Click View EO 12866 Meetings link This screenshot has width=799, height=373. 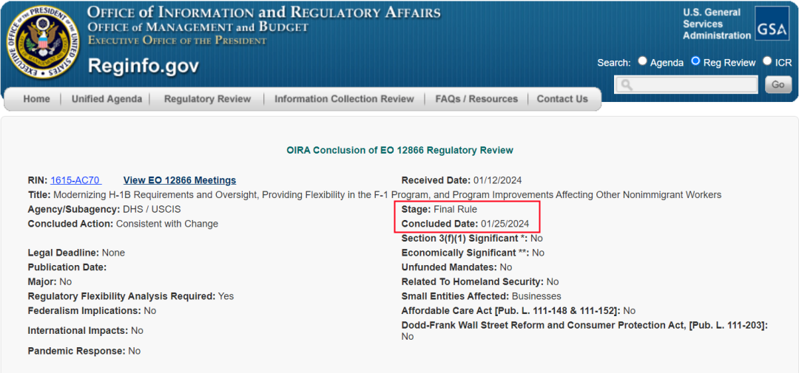pos(180,180)
